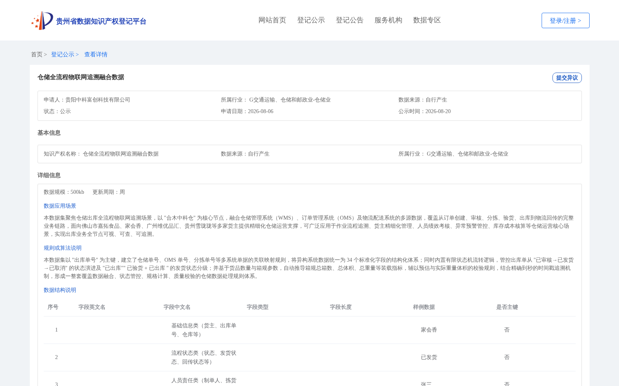Click the 序号 column header
The height and width of the screenshot is (386, 619).
pyautogui.click(x=53, y=307)
